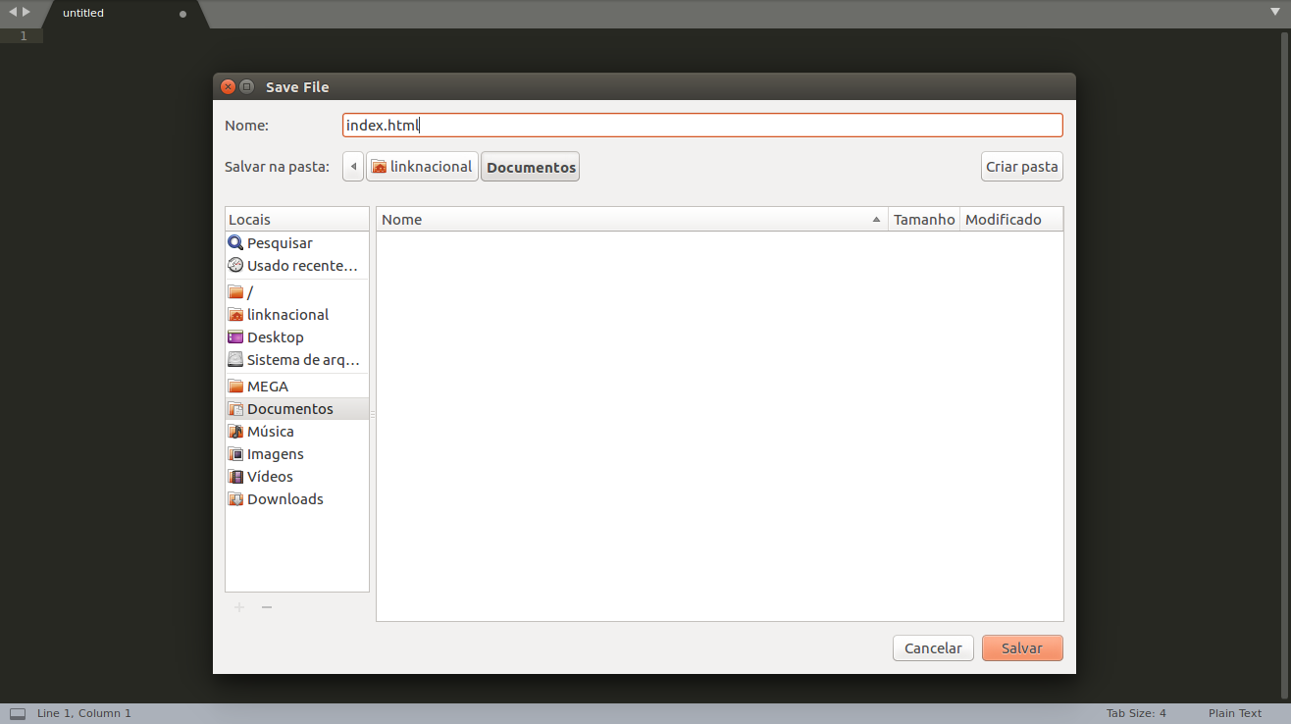Select the MEGA folder icon
This screenshot has height=724, width=1291.
[x=235, y=387]
